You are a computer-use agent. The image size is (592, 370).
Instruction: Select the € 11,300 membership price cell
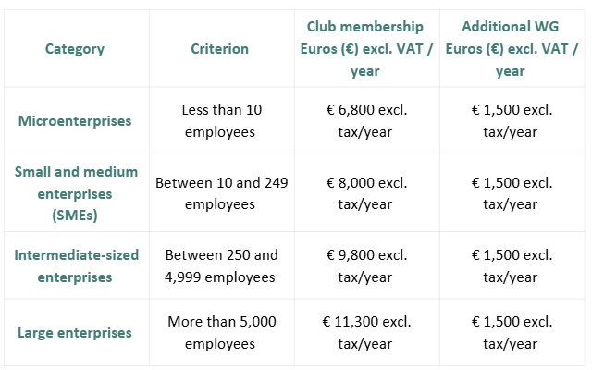365,333
